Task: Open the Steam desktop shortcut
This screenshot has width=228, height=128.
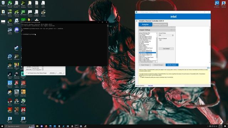Action: pos(17,48)
